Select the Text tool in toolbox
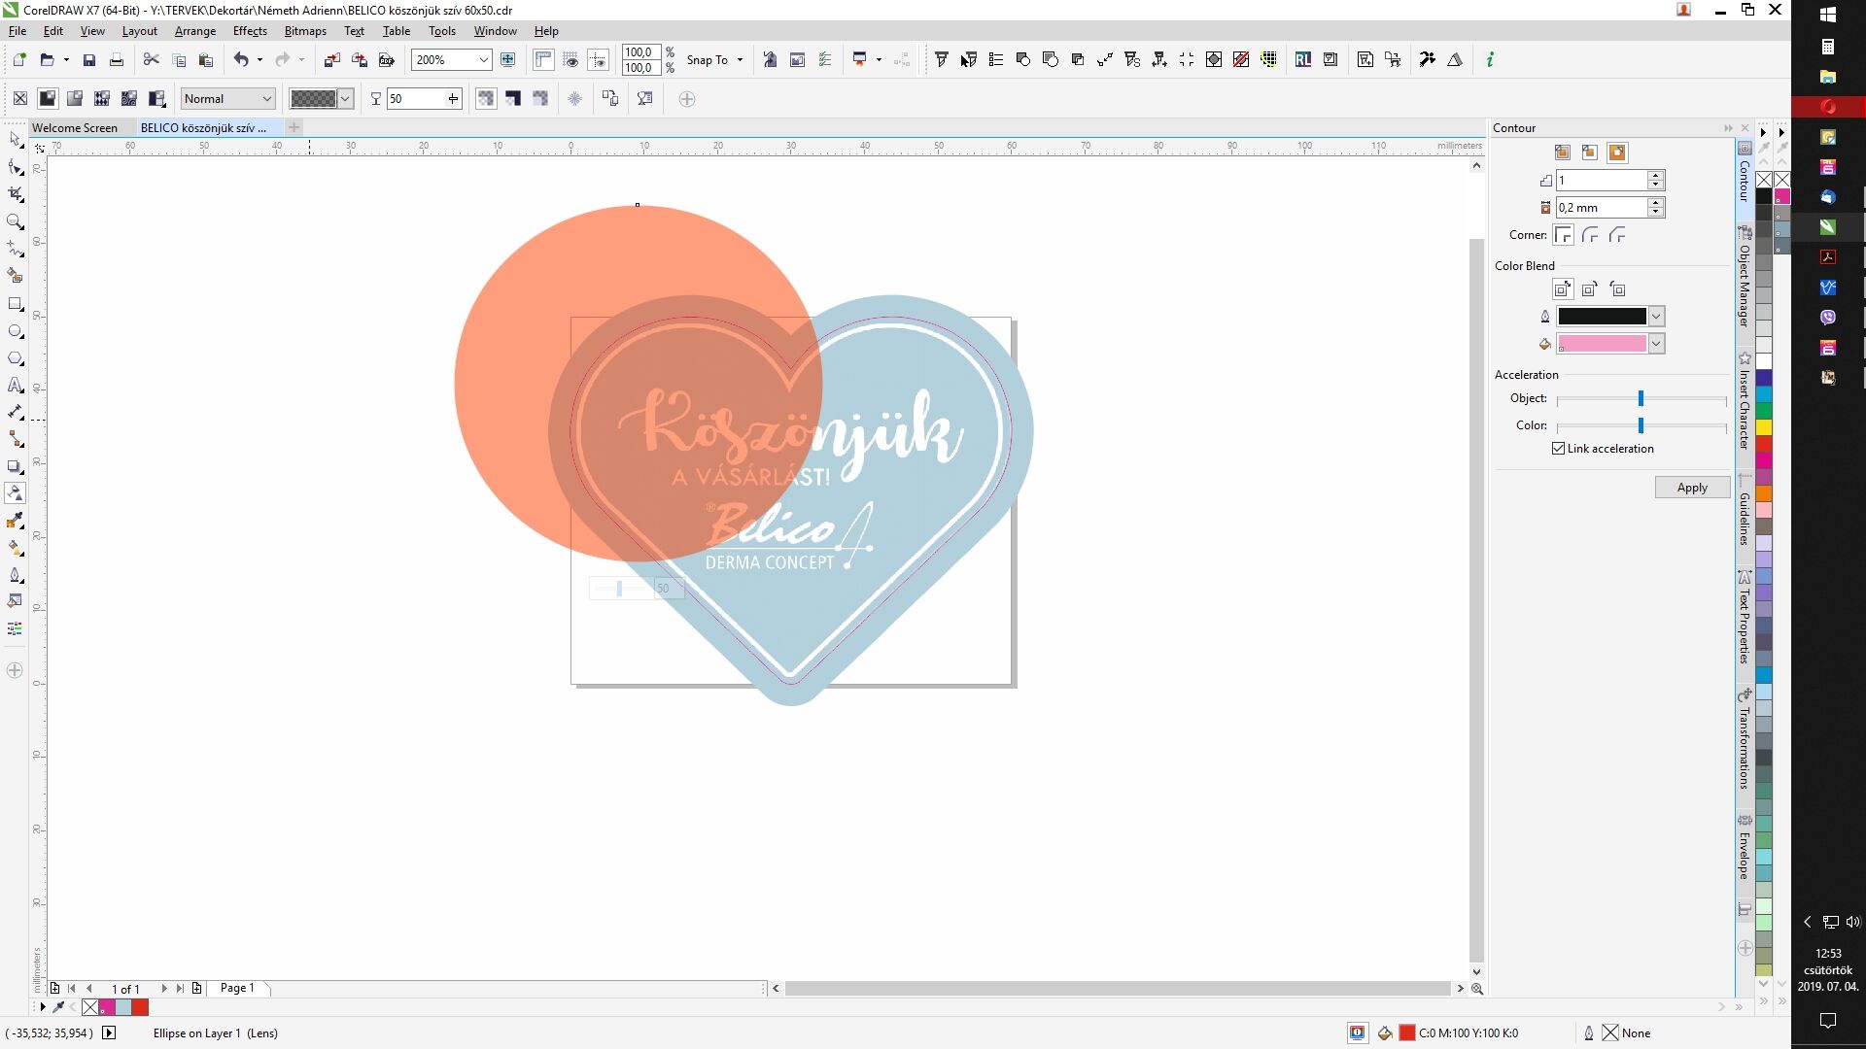 pos(15,386)
